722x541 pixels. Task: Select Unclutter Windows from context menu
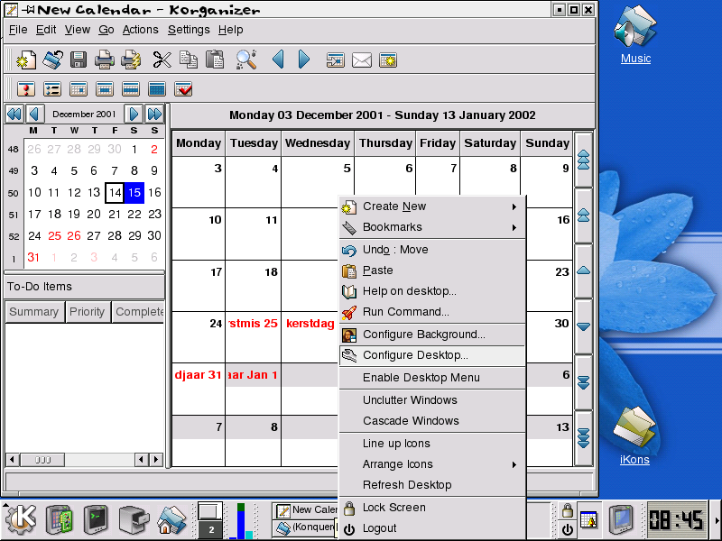[x=432, y=400]
